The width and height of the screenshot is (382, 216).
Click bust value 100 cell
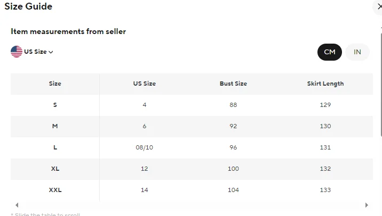(233, 169)
